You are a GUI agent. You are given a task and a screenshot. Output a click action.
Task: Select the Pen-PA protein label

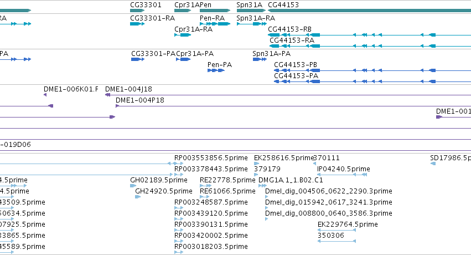coord(220,65)
